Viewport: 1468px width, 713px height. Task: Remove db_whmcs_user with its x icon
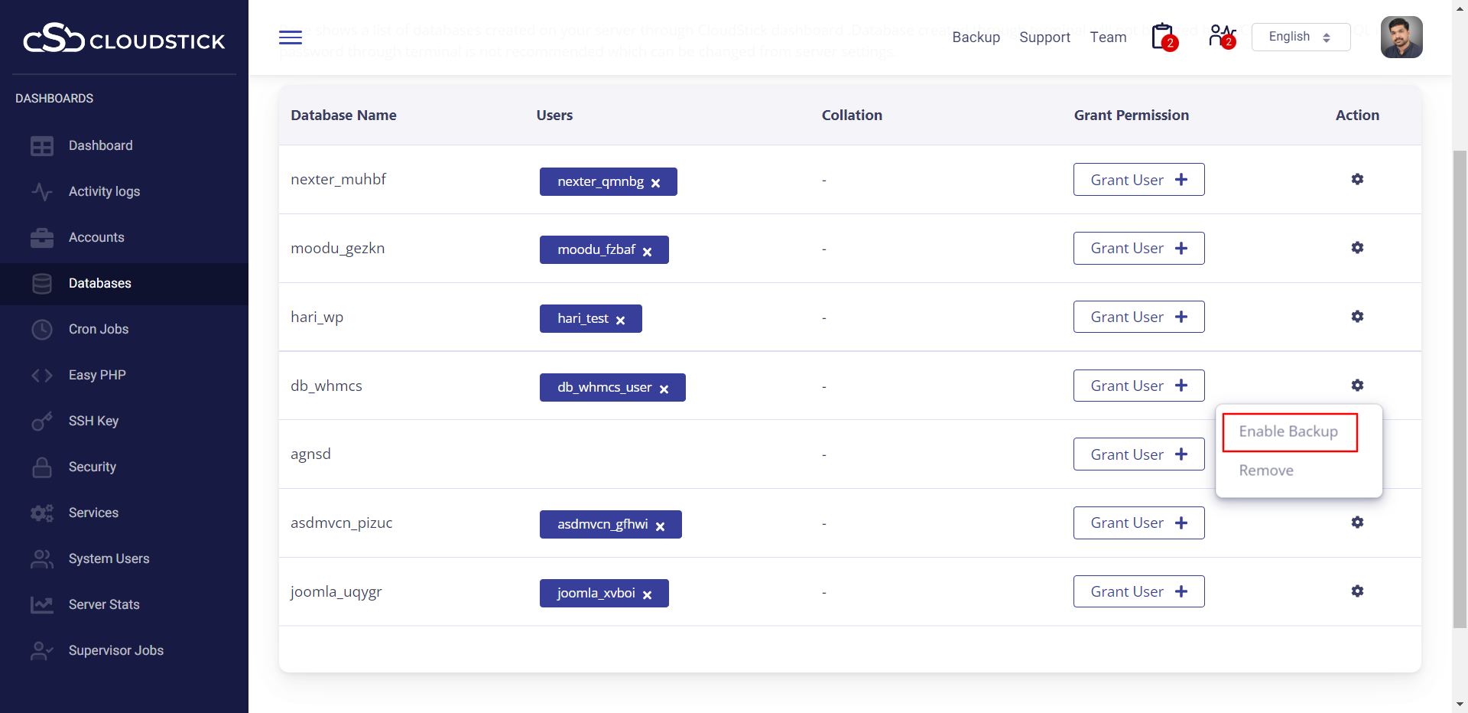tap(664, 389)
